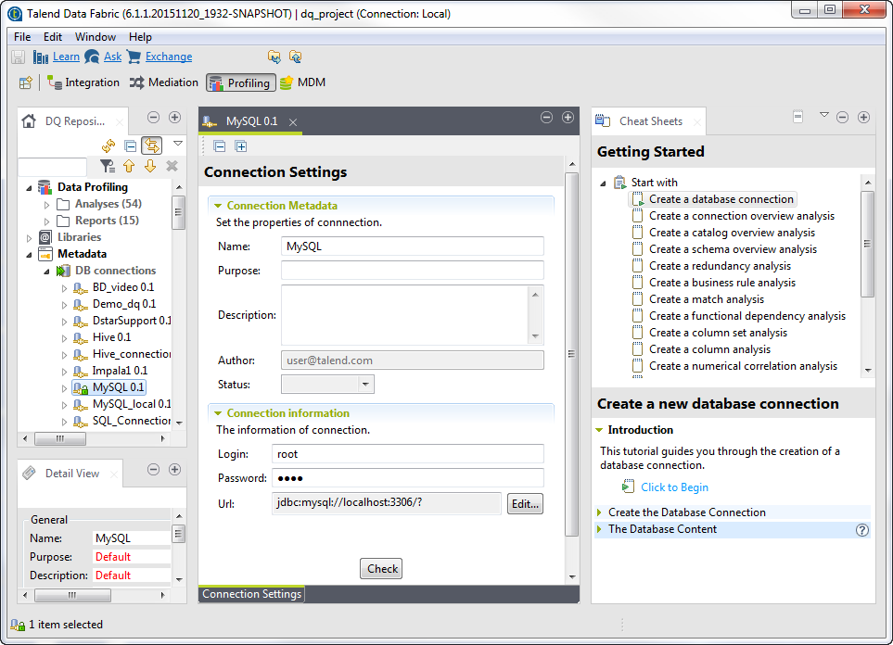Expand the Database Content section
Image resolution: width=893 pixels, height=645 pixels.
(x=600, y=529)
